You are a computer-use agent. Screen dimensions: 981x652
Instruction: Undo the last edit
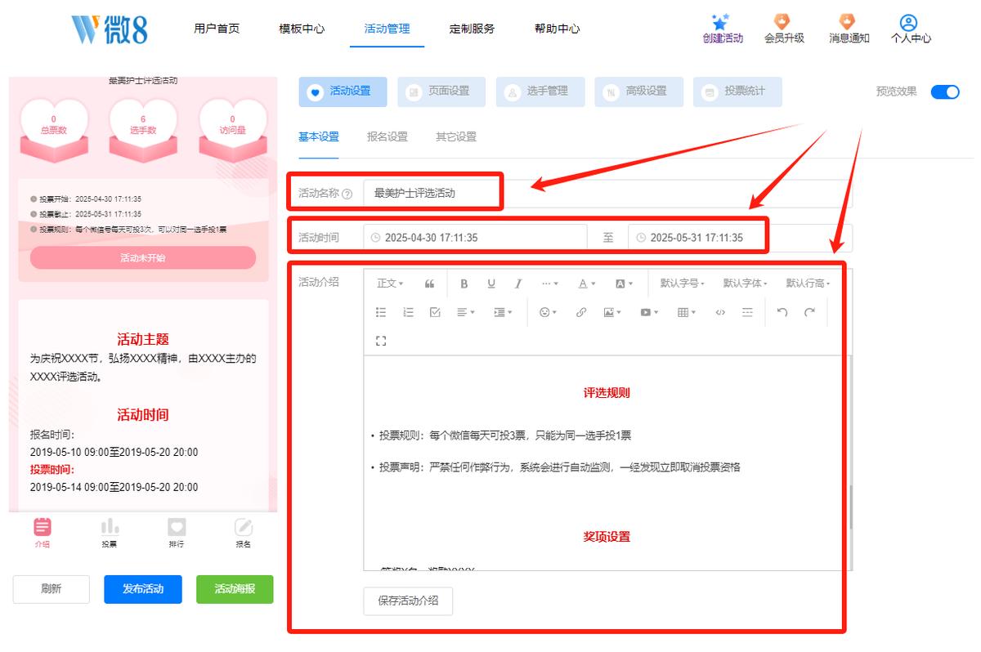click(782, 312)
